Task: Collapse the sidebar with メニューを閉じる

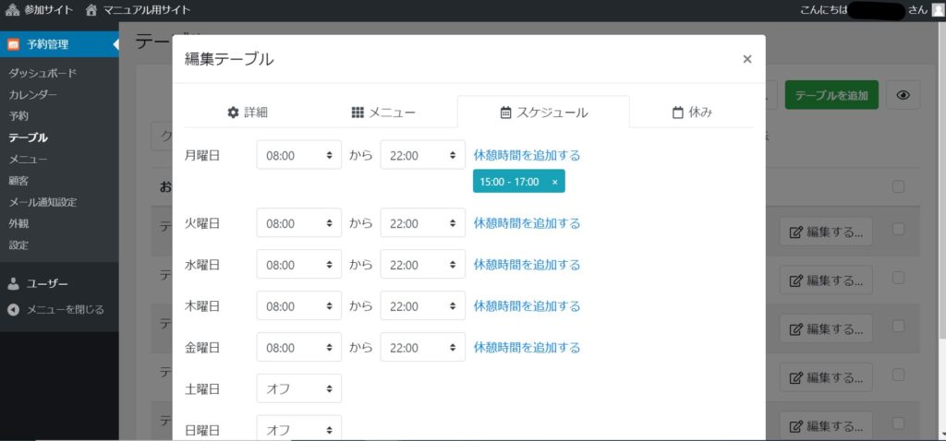Action: [55, 309]
